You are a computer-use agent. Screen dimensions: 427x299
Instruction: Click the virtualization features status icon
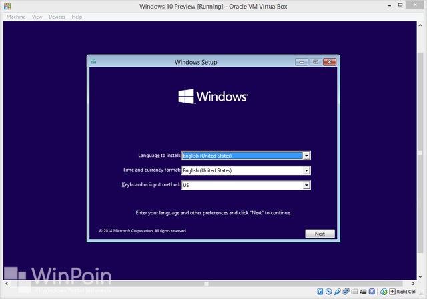pos(372,292)
